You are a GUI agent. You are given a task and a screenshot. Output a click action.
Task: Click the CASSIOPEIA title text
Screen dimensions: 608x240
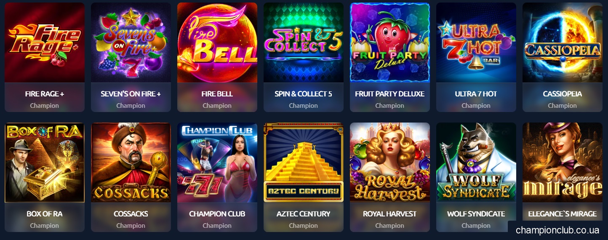click(563, 94)
